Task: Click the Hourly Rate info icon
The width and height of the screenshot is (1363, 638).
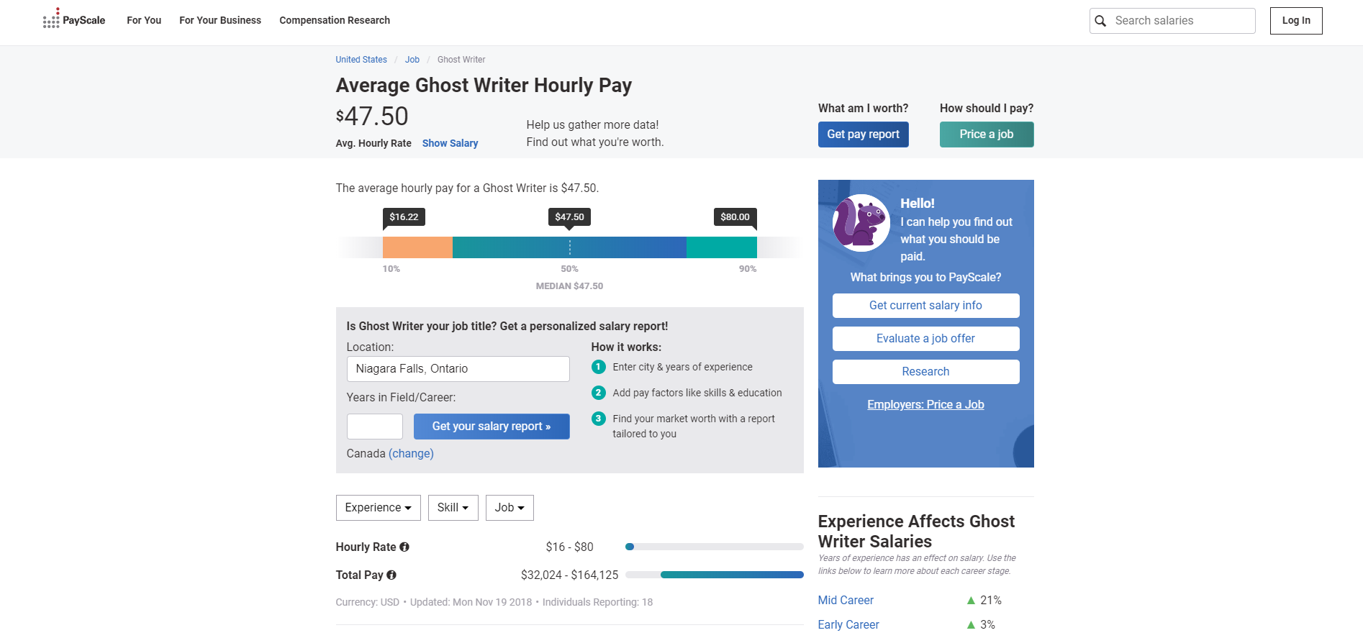Action: pos(404,547)
